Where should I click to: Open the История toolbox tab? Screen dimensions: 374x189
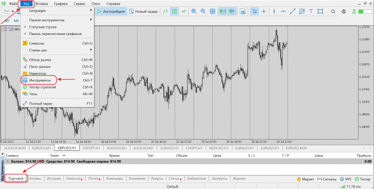pyautogui.click(x=54, y=178)
